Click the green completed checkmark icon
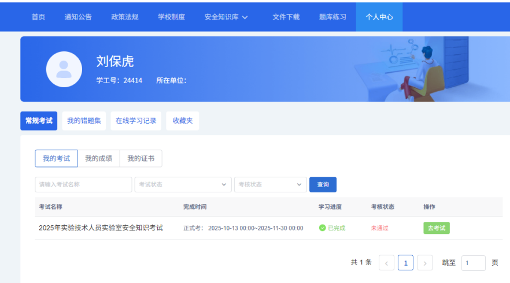 [x=322, y=228]
